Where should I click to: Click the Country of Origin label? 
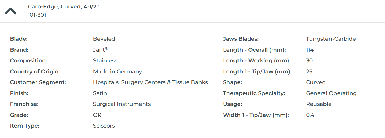pyautogui.click(x=35, y=72)
